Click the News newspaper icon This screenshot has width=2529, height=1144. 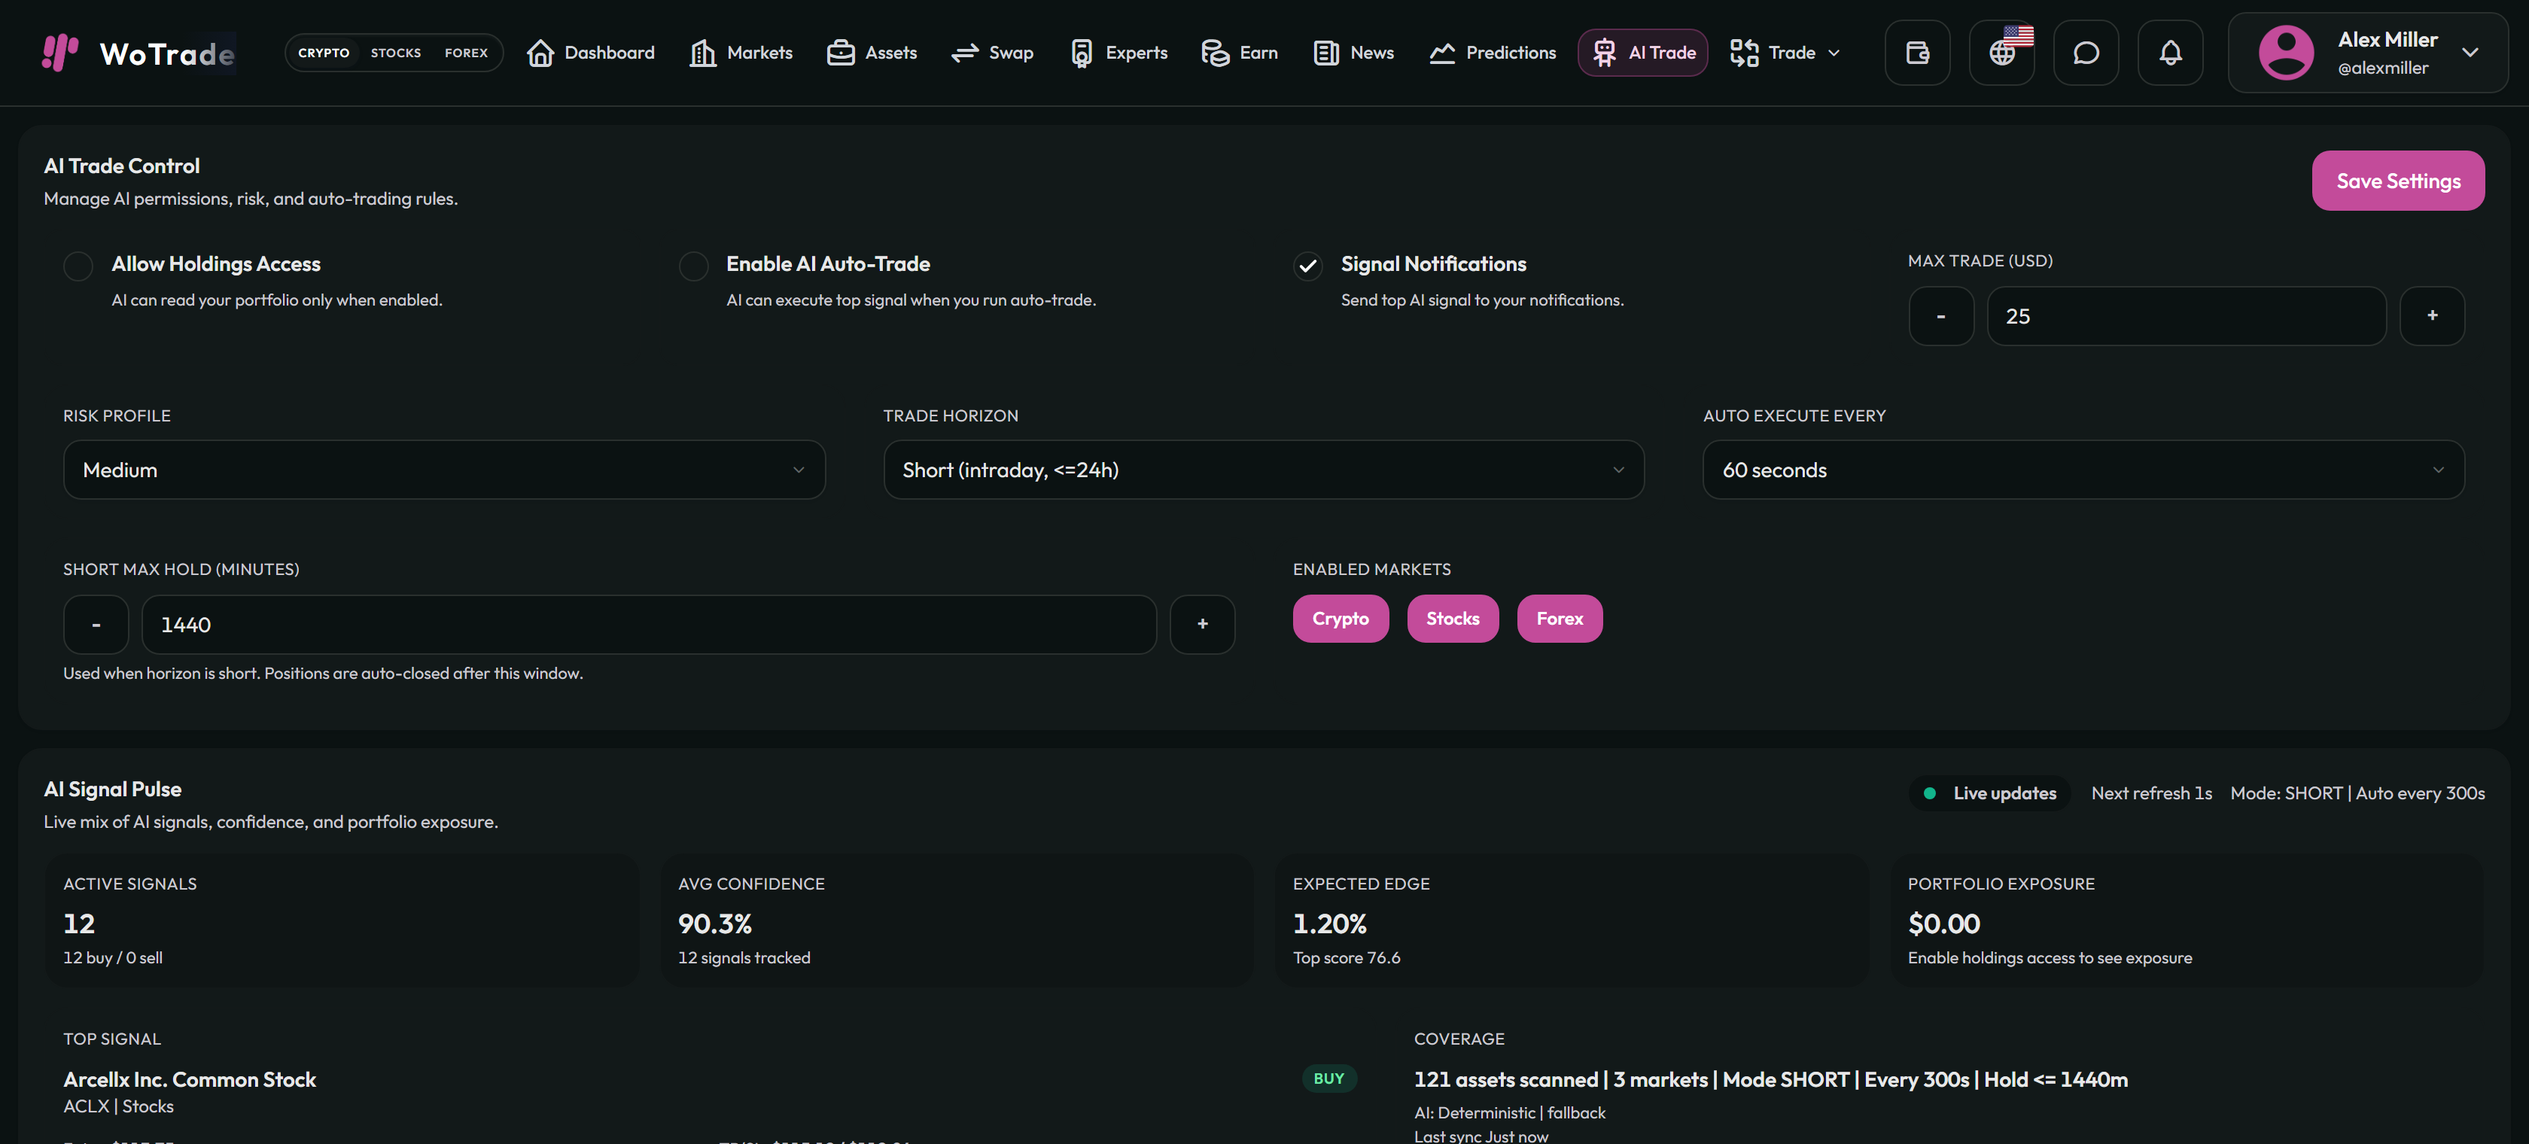(1326, 53)
